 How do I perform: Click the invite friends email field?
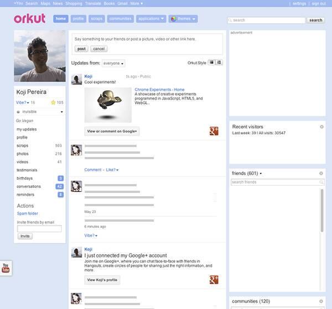(x=39, y=228)
